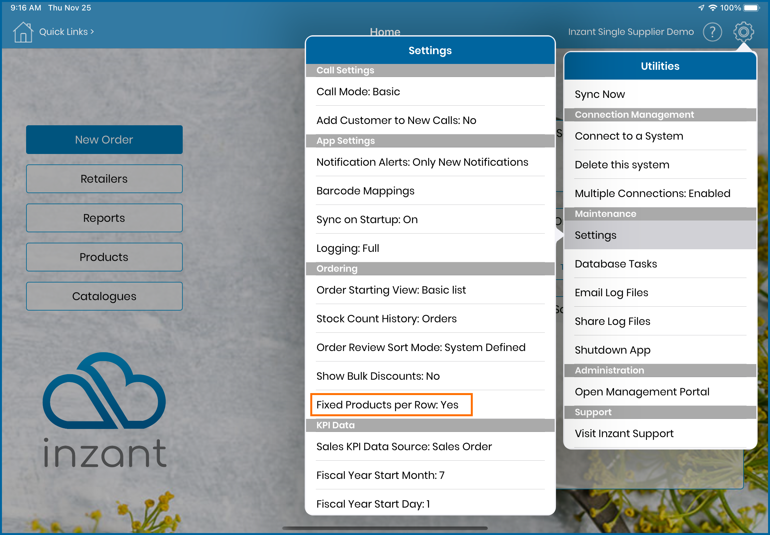This screenshot has width=770, height=535.
Task: Tap the 9:16 AM clock
Action: click(x=26, y=8)
